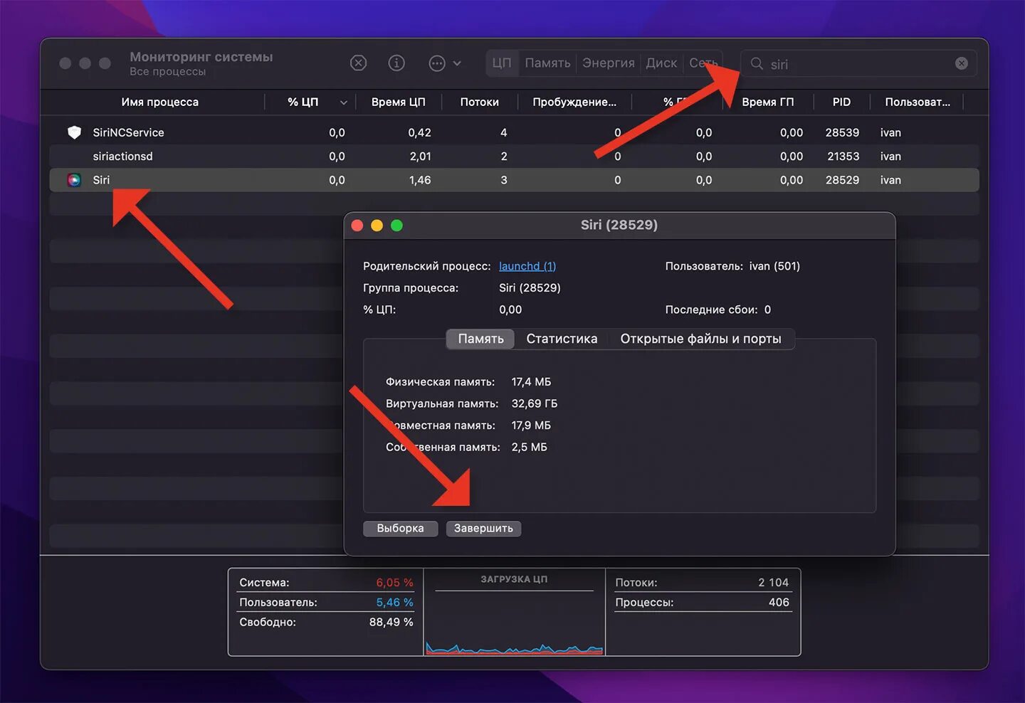Image resolution: width=1025 pixels, height=703 pixels.
Task: Click the magnifier icon in search field
Action: [x=757, y=63]
